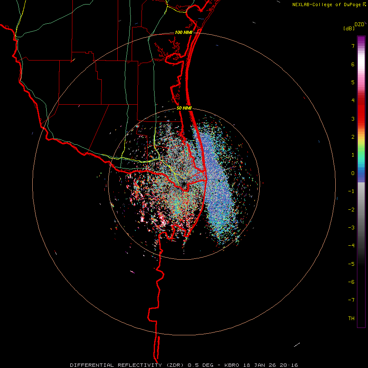Click the -6 value on the dB scale

tap(351, 282)
